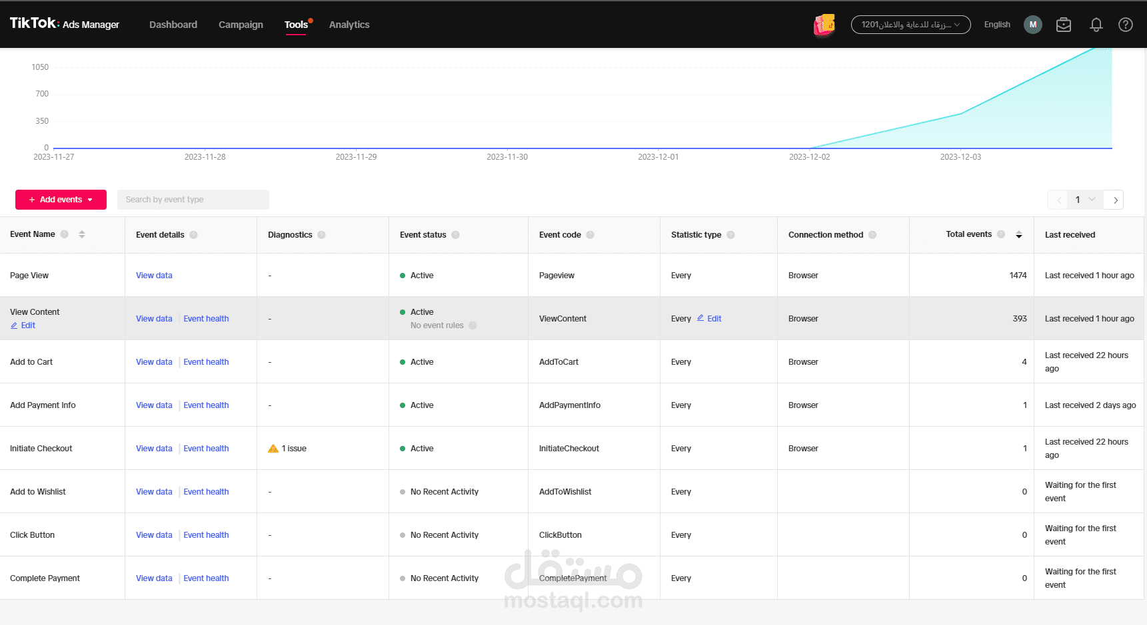Screen dimensions: 1147x625
Task: Open the colorful gift promo icon
Action: pos(824,25)
